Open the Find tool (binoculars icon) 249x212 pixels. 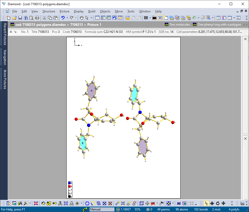tap(25, 18)
